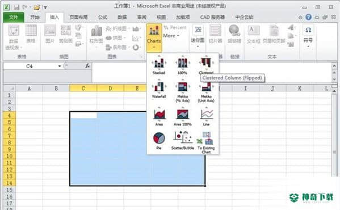Select the Mekko (% Axis) chart icon
This screenshot has width=340, height=210.
(182, 91)
